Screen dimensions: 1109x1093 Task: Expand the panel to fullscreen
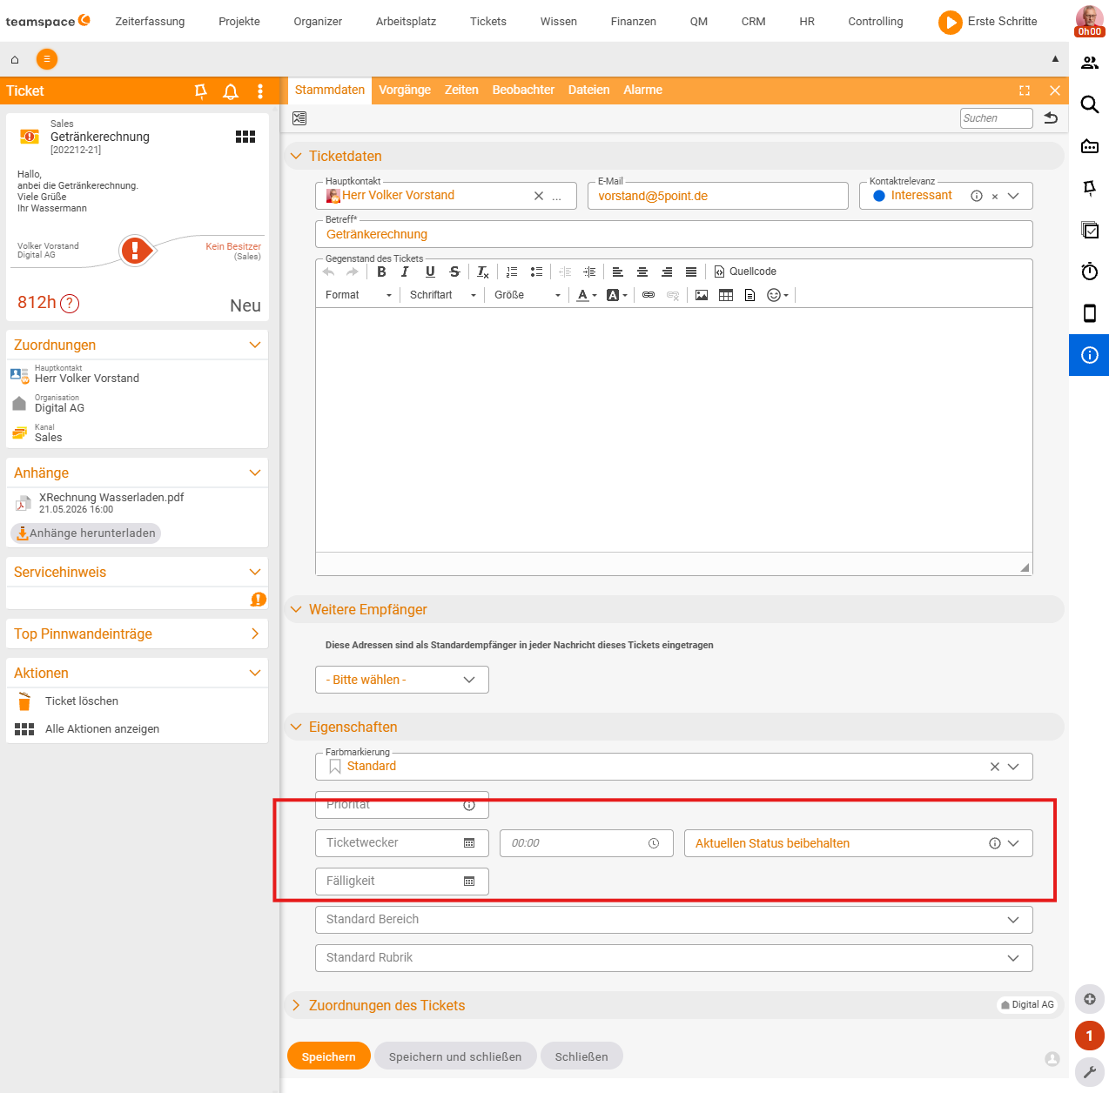click(1025, 91)
